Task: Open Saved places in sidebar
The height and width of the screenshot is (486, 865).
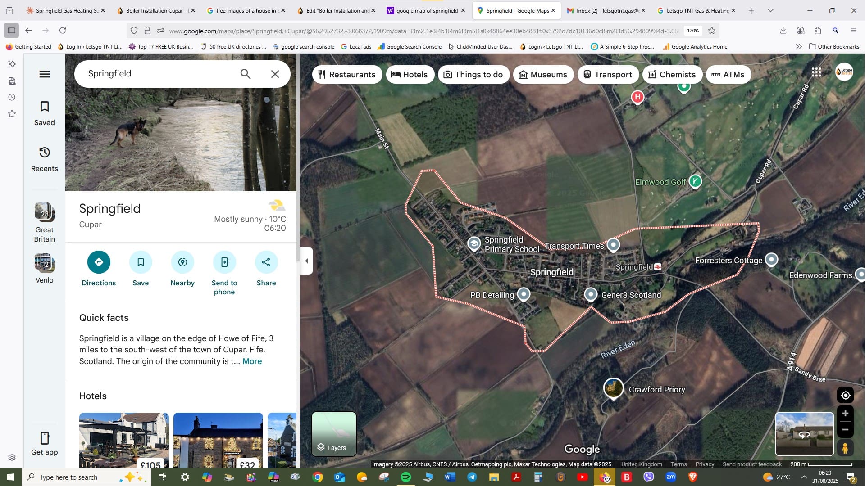Action: pyautogui.click(x=45, y=113)
